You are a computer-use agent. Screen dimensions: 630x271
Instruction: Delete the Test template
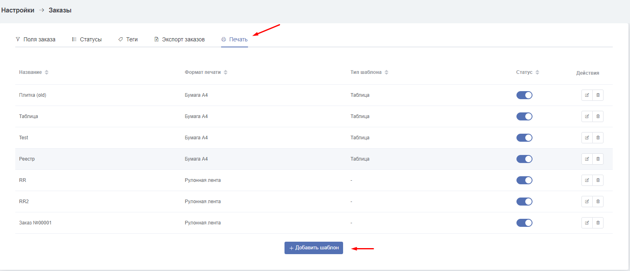click(598, 138)
